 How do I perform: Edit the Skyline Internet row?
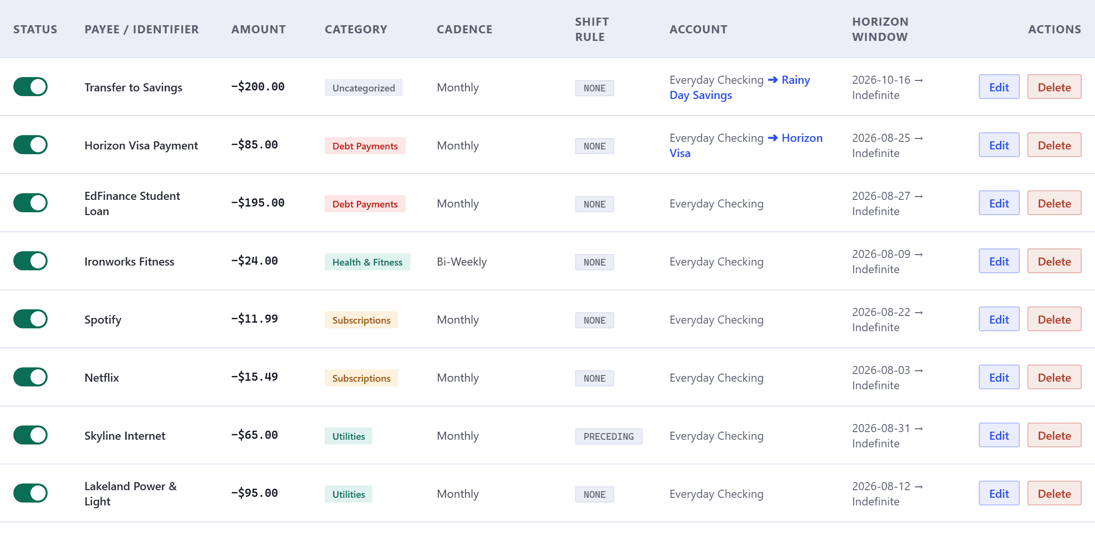click(999, 435)
